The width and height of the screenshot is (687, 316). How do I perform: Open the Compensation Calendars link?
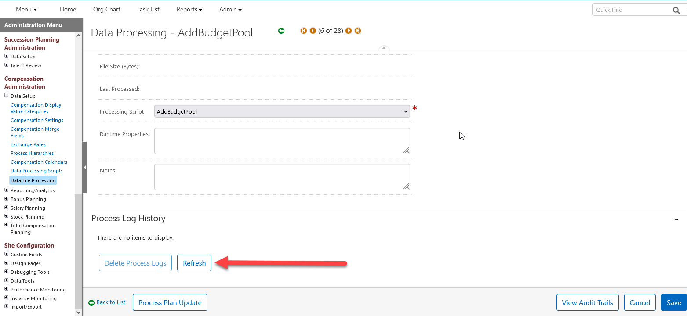(39, 162)
